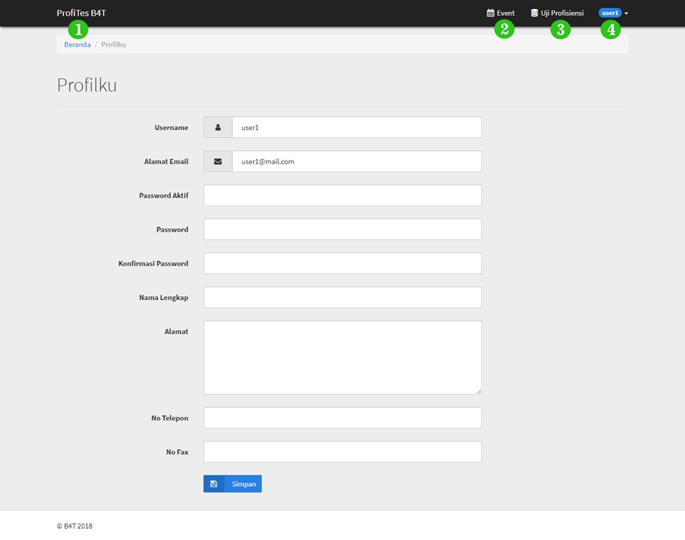Click the database icon next to Uji Profisiensi
This screenshot has height=540, width=685.
535,13
